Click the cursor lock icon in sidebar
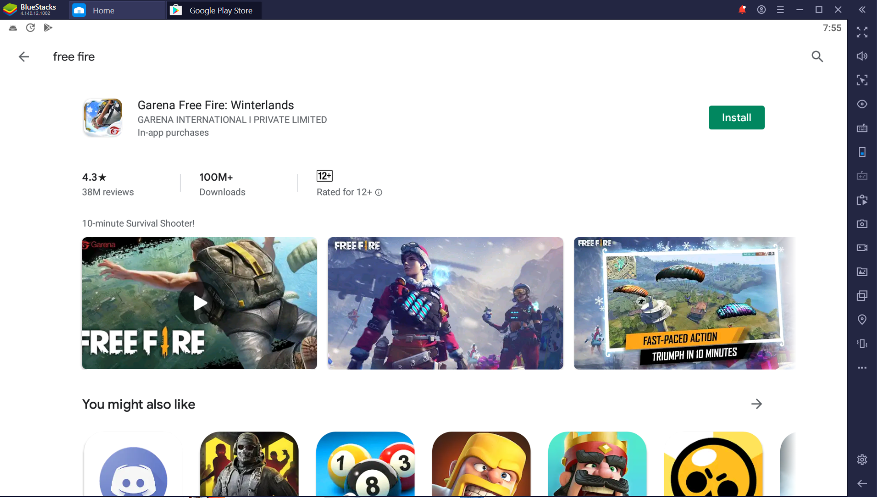 tap(862, 80)
